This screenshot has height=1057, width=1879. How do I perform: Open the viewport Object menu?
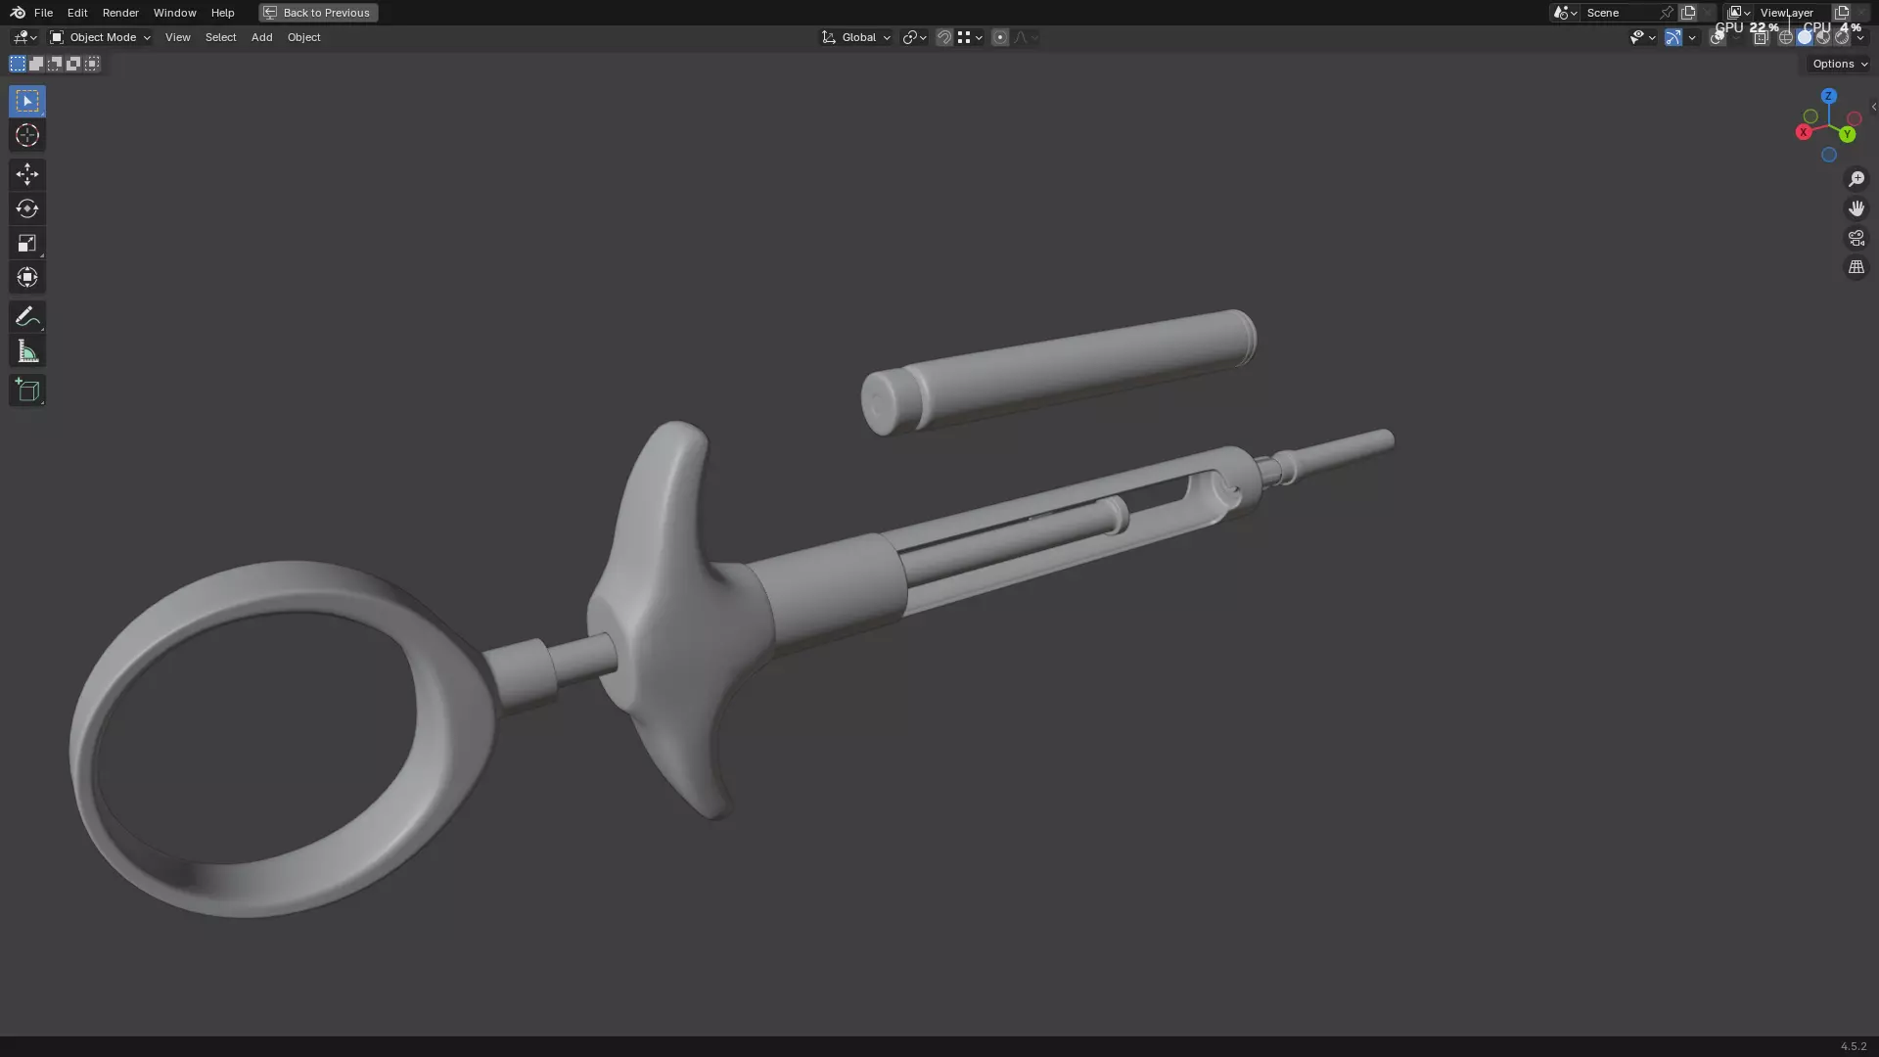click(x=303, y=37)
